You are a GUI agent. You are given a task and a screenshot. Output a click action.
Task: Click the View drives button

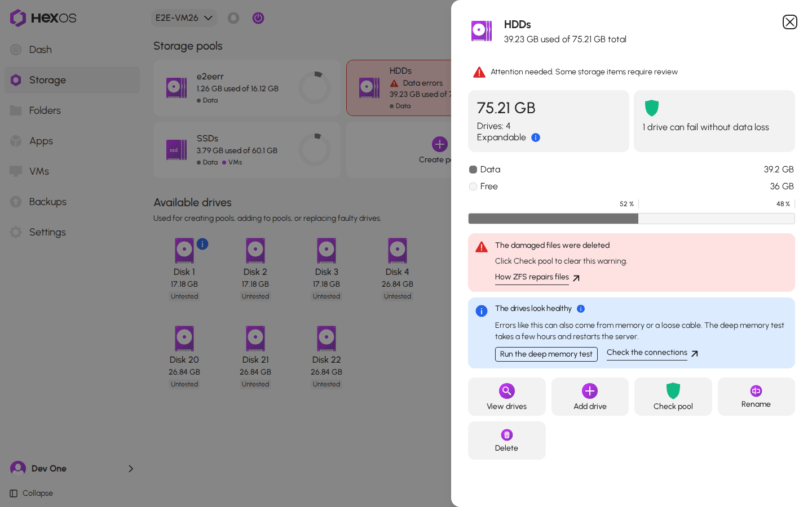click(507, 397)
